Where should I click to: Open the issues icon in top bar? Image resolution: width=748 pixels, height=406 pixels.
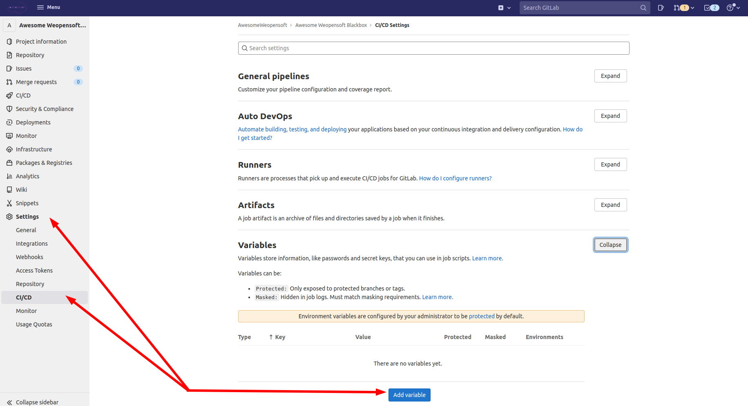661,8
